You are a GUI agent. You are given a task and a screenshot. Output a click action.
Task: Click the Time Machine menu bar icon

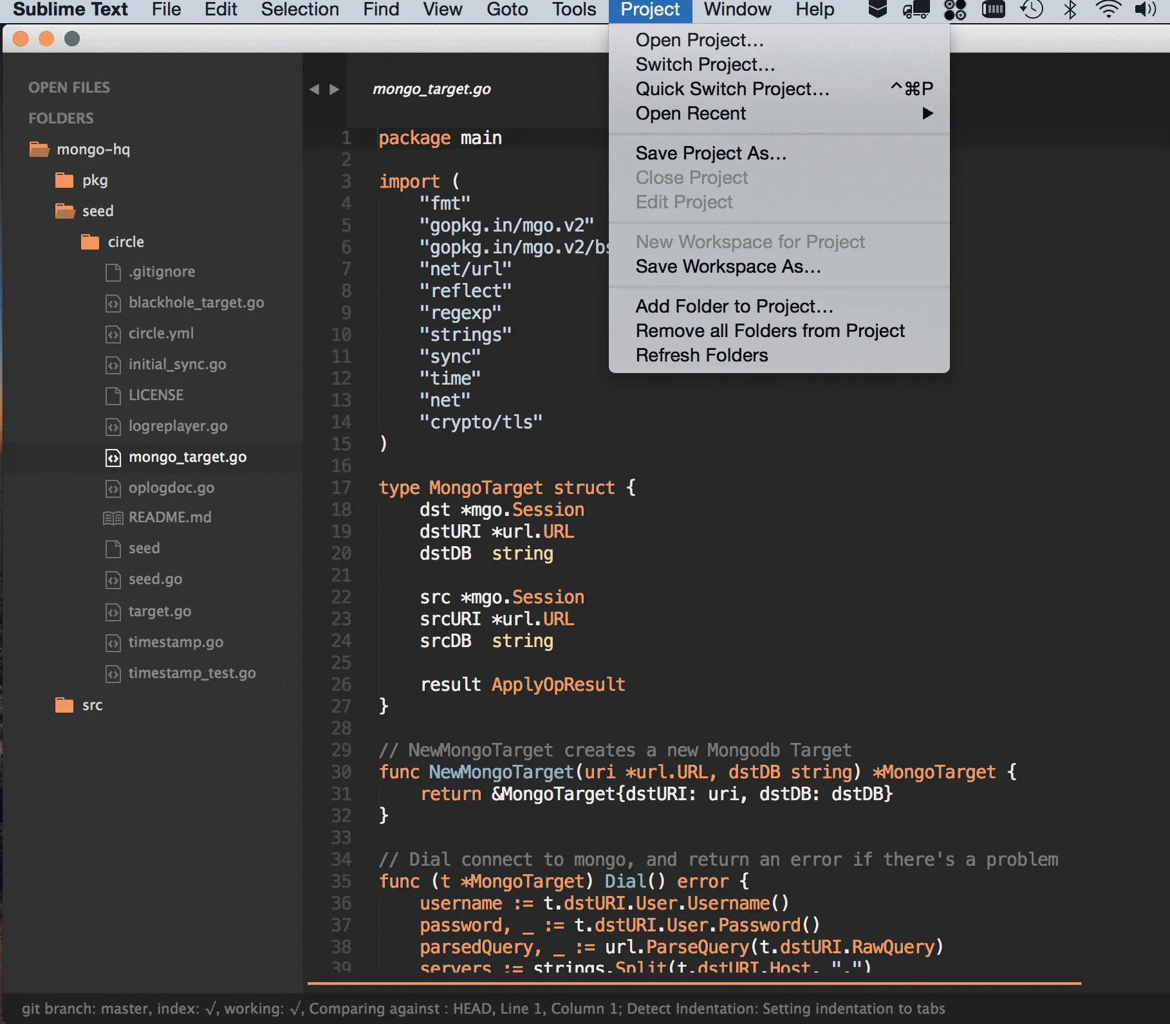[1030, 10]
